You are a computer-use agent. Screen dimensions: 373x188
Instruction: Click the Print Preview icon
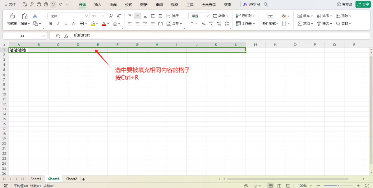pos(46,4)
